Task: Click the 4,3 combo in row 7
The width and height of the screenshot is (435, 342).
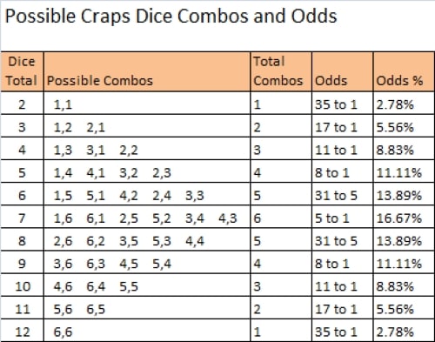Action: click(228, 218)
